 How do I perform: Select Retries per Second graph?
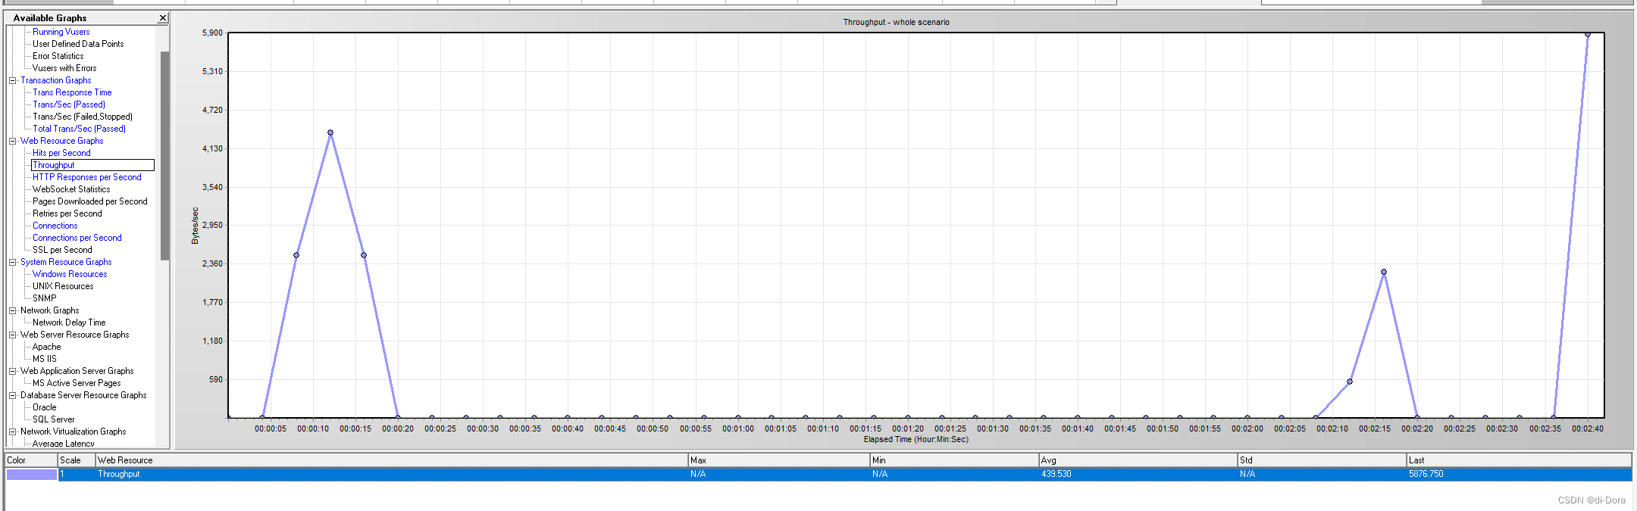[x=67, y=213]
